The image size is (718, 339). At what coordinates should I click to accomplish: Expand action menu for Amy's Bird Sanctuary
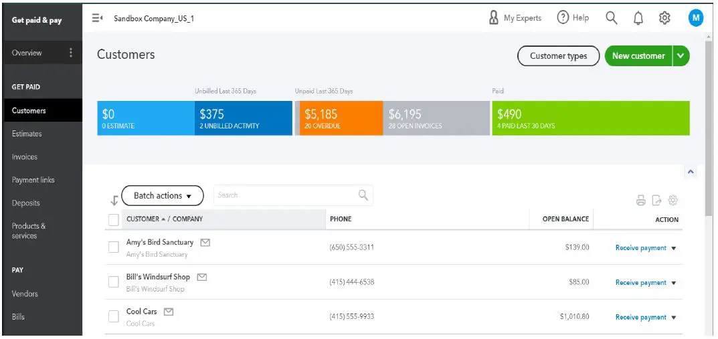click(674, 249)
